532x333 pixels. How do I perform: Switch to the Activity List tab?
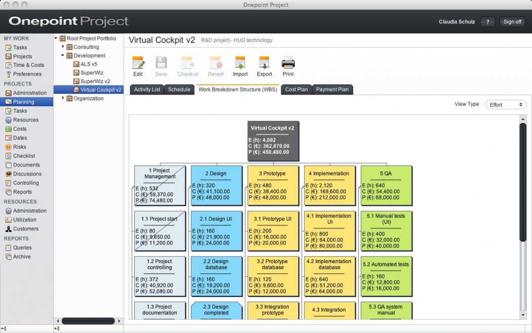(x=147, y=90)
